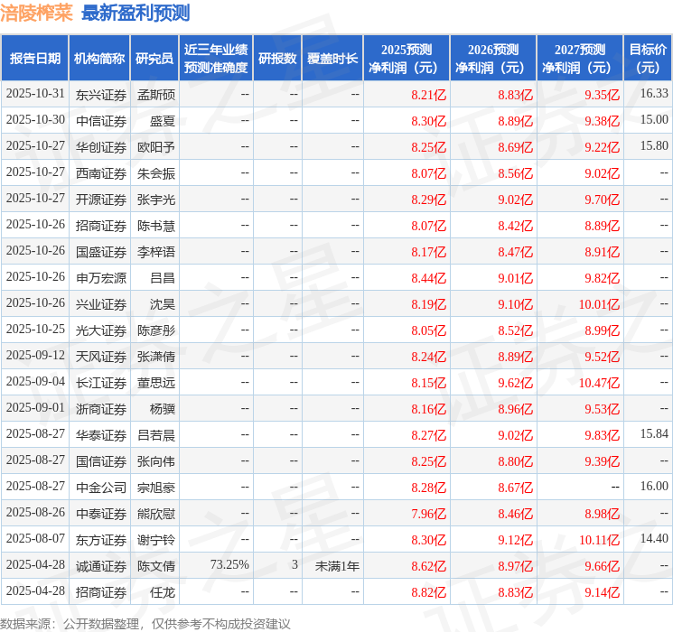Screen dimensions: 673x632
Task: Select the 东兴证券 cell
Action: (x=101, y=95)
